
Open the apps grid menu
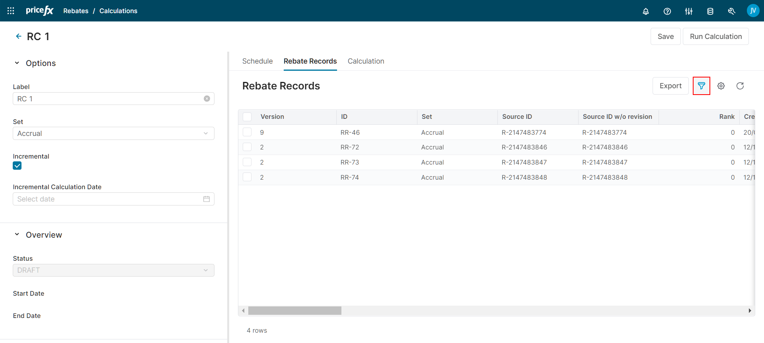click(11, 11)
